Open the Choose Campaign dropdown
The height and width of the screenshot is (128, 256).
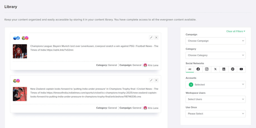pos(215,41)
